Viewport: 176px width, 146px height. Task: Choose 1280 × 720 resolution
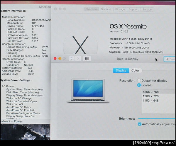(159, 96)
